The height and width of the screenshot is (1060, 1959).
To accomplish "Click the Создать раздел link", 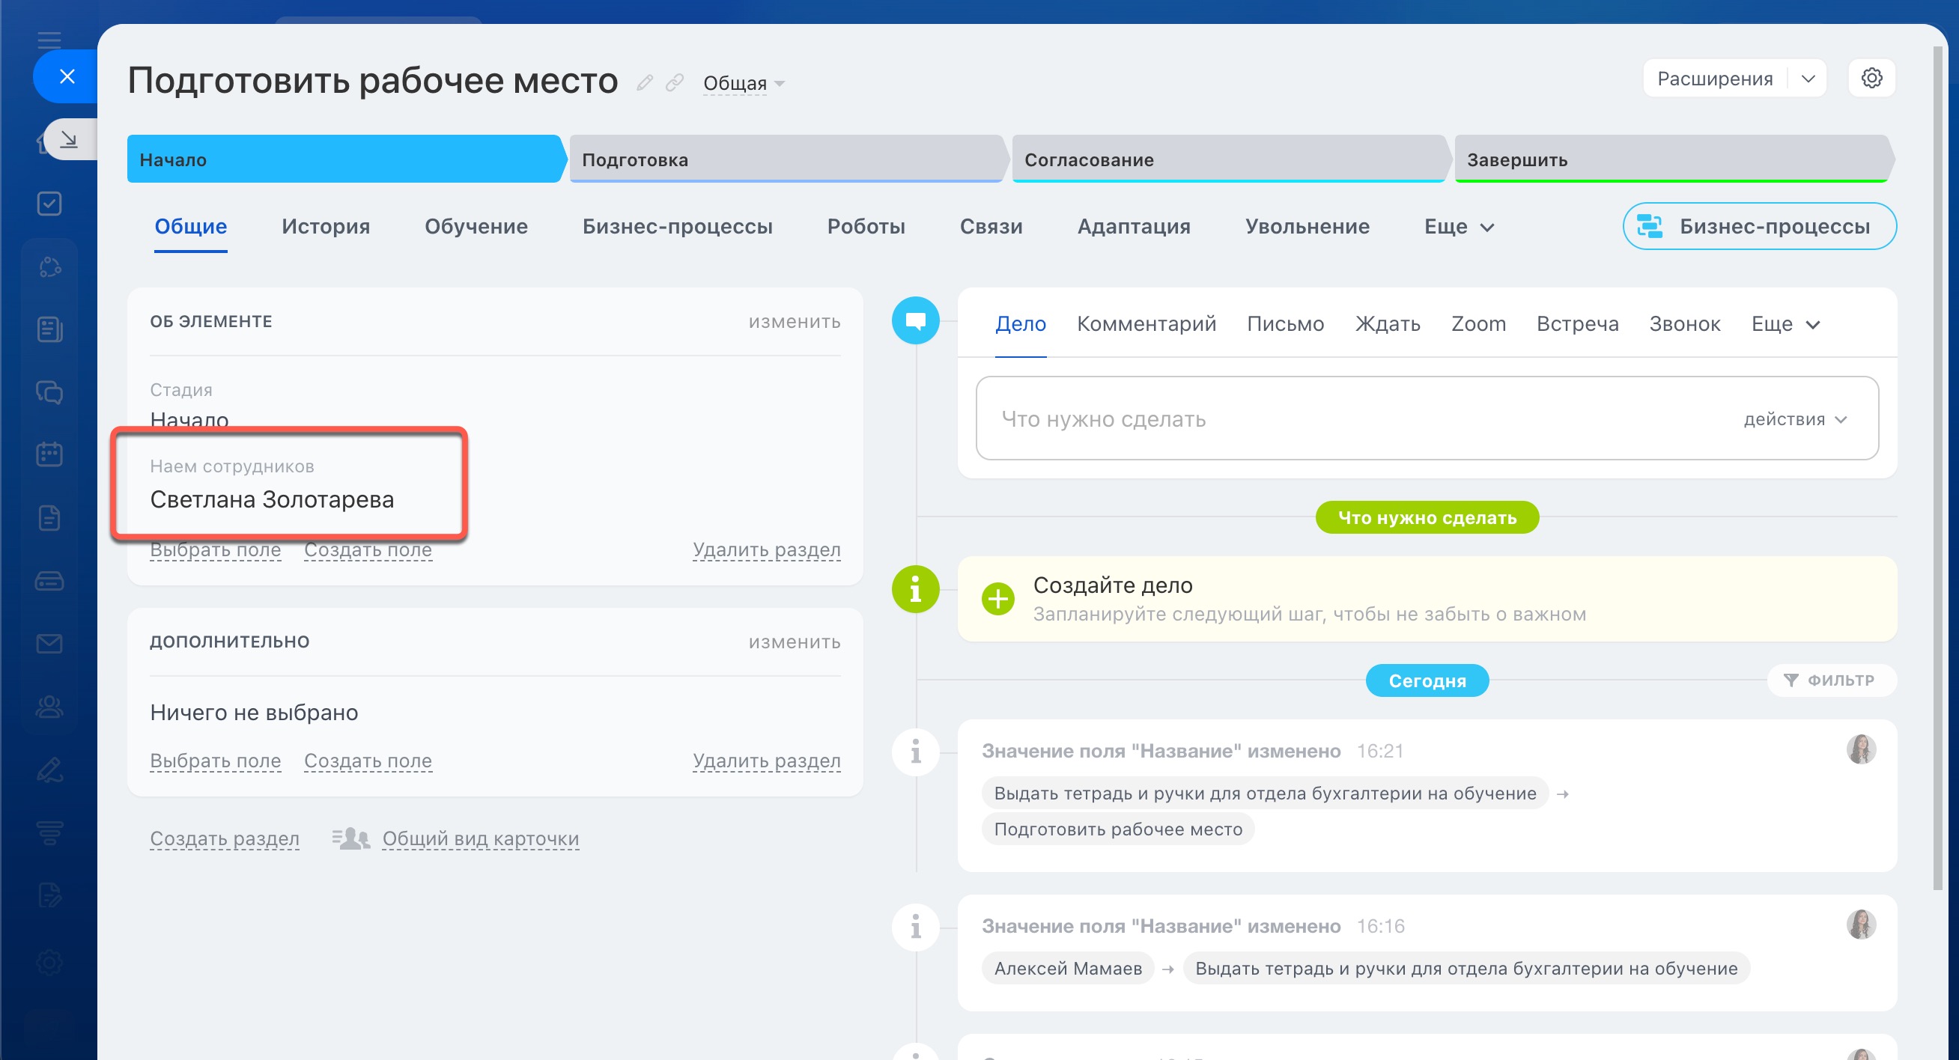I will point(225,838).
